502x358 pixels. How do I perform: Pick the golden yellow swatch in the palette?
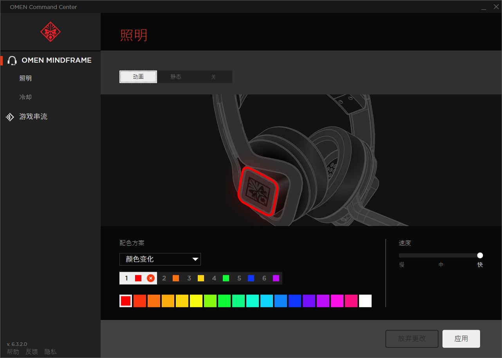[182, 301]
